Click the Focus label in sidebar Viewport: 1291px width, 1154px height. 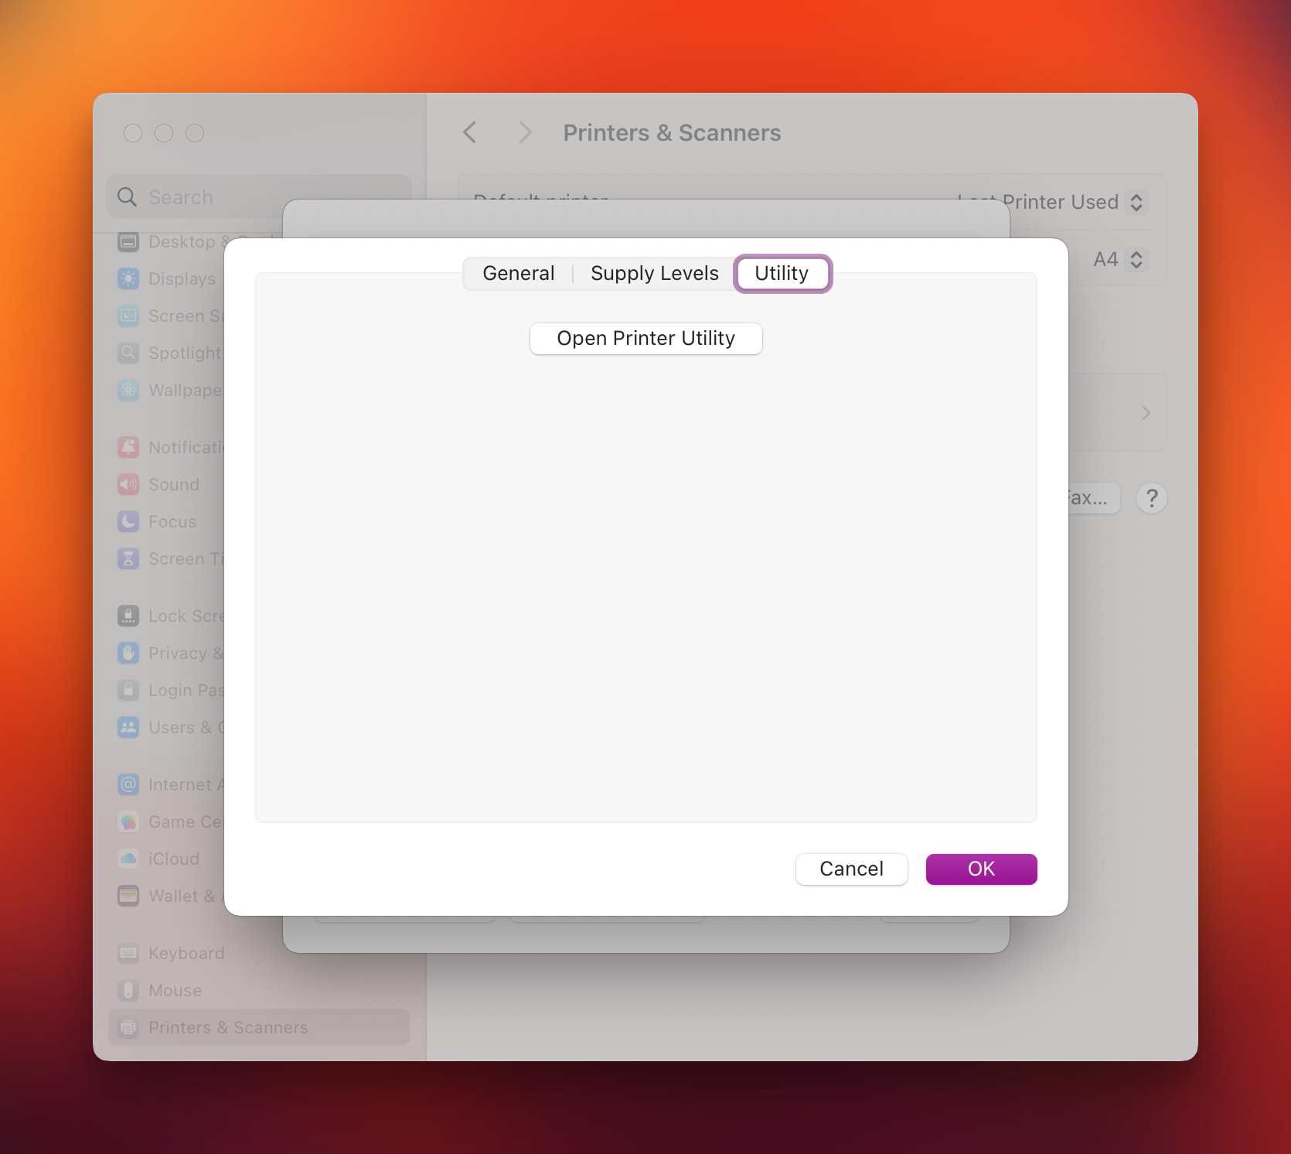point(172,522)
